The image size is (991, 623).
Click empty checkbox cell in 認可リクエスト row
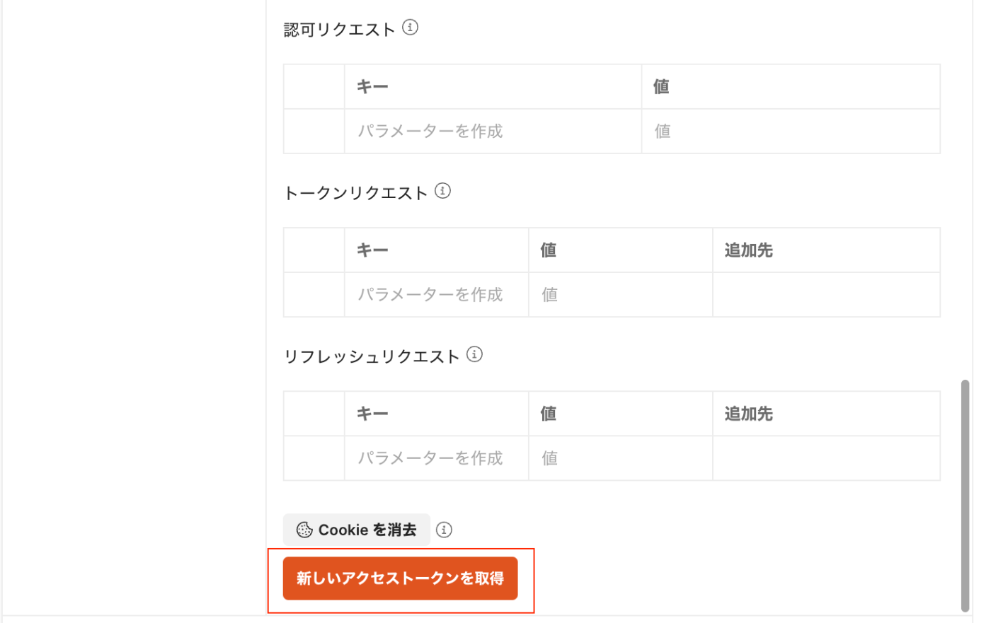tap(314, 131)
